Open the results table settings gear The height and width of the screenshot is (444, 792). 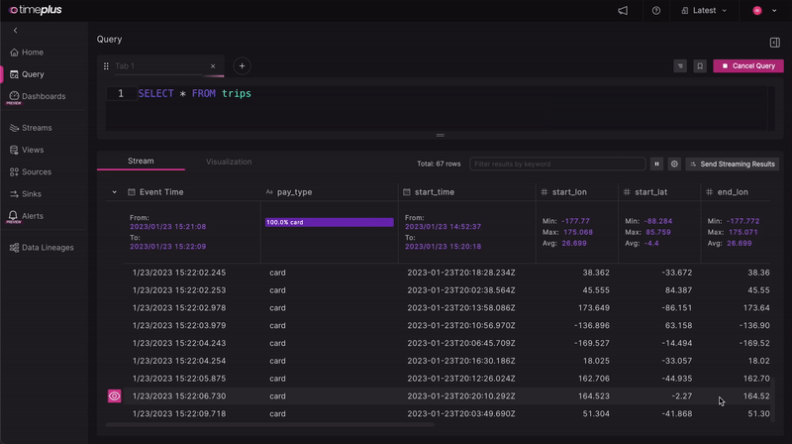[674, 164]
